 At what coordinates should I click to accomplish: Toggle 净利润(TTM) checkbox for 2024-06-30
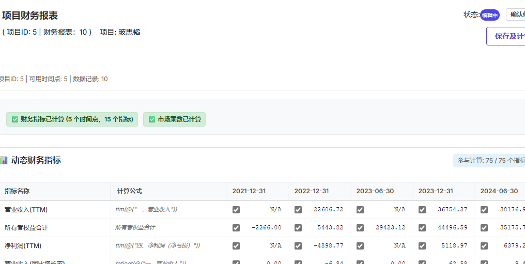(x=484, y=245)
